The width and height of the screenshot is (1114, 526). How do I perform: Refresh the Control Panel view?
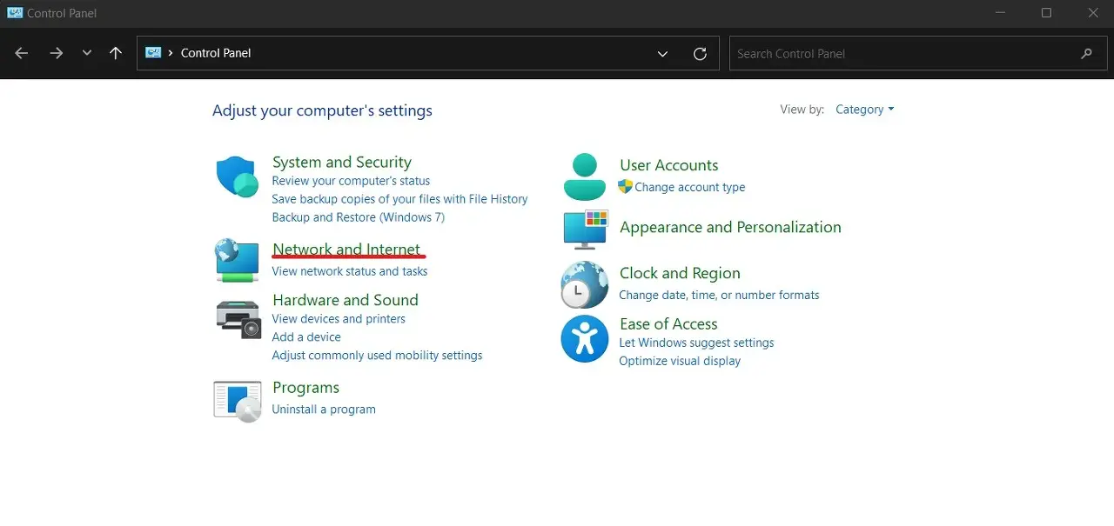(x=700, y=53)
